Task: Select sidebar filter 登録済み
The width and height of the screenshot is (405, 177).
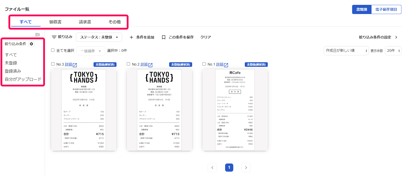Action: [13, 71]
